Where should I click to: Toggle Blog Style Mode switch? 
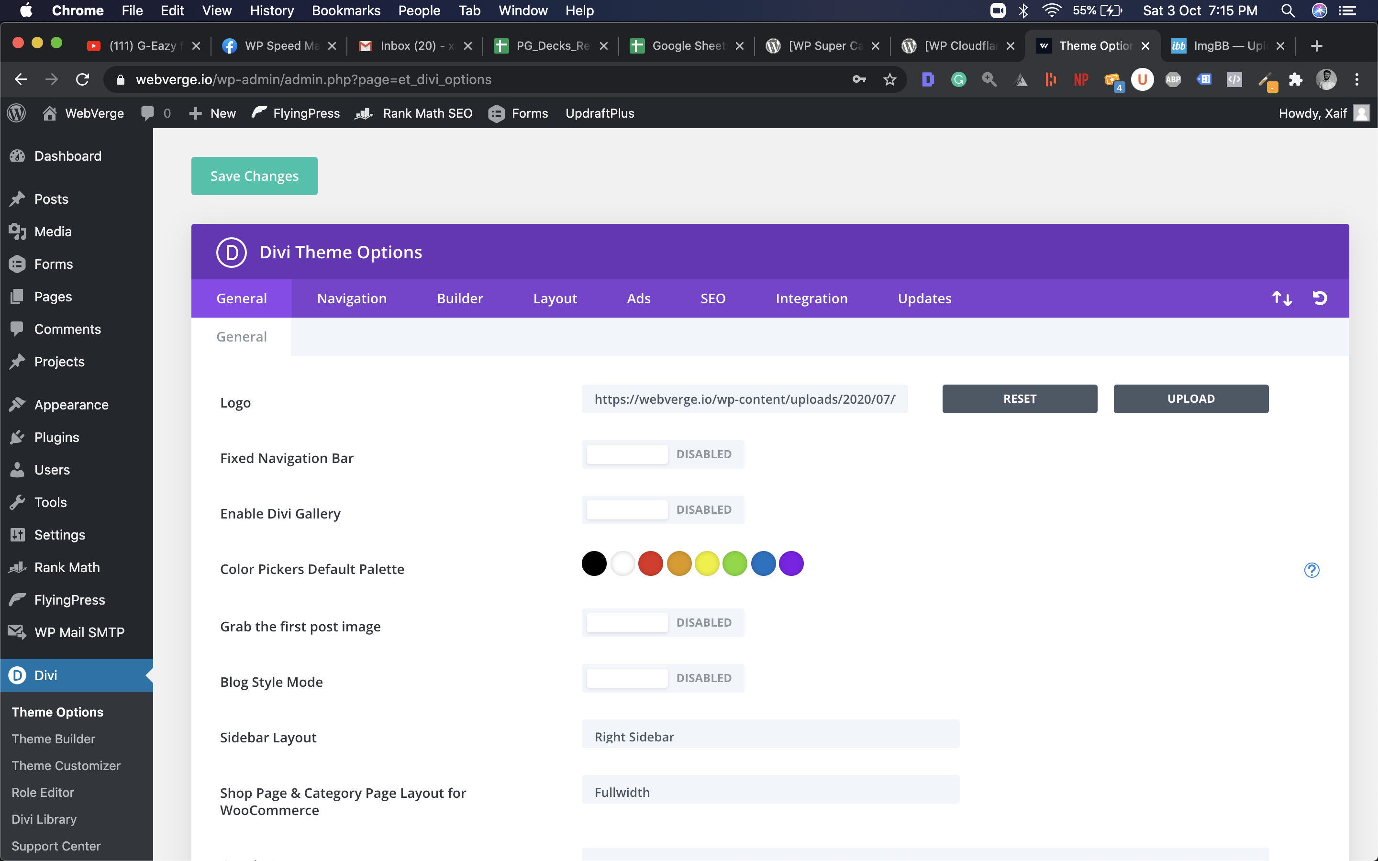[x=663, y=678]
